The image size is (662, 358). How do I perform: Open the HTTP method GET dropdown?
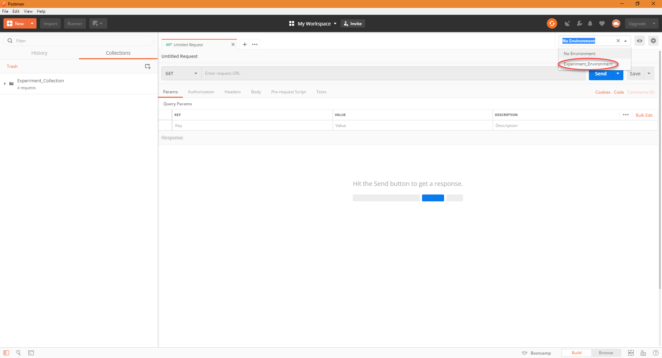point(181,73)
